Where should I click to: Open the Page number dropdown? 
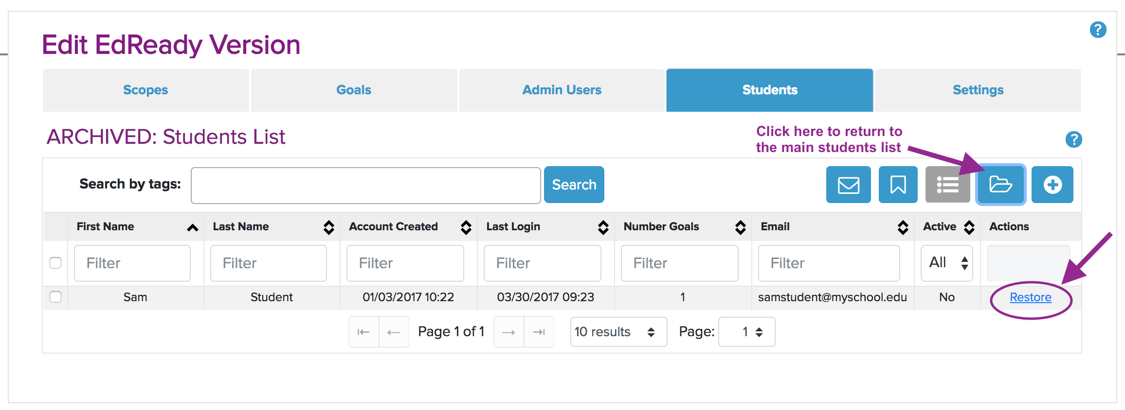[746, 332]
